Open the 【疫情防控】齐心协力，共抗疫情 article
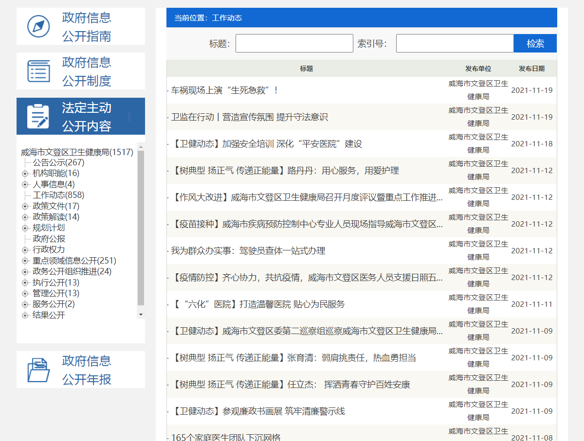Screen dimensions: 584x441 307,278
